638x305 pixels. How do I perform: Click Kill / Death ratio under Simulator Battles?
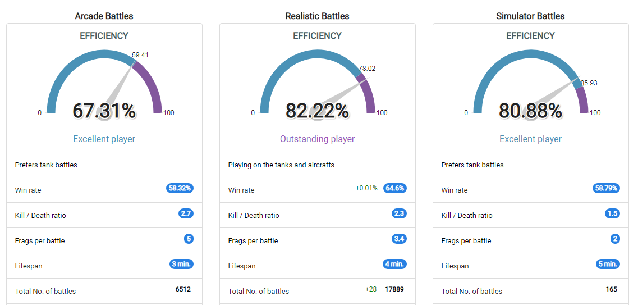pyautogui.click(x=467, y=216)
